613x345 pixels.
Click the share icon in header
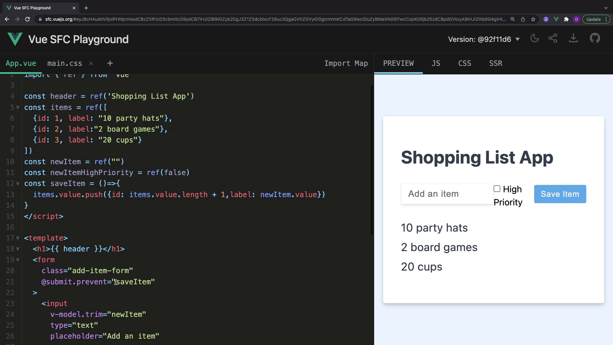coord(553,39)
